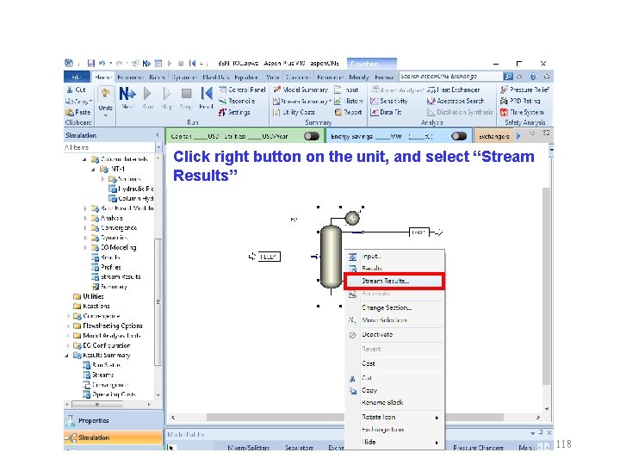Click the Stop simulation icon
Screen dimensions: 620x465
click(186, 97)
